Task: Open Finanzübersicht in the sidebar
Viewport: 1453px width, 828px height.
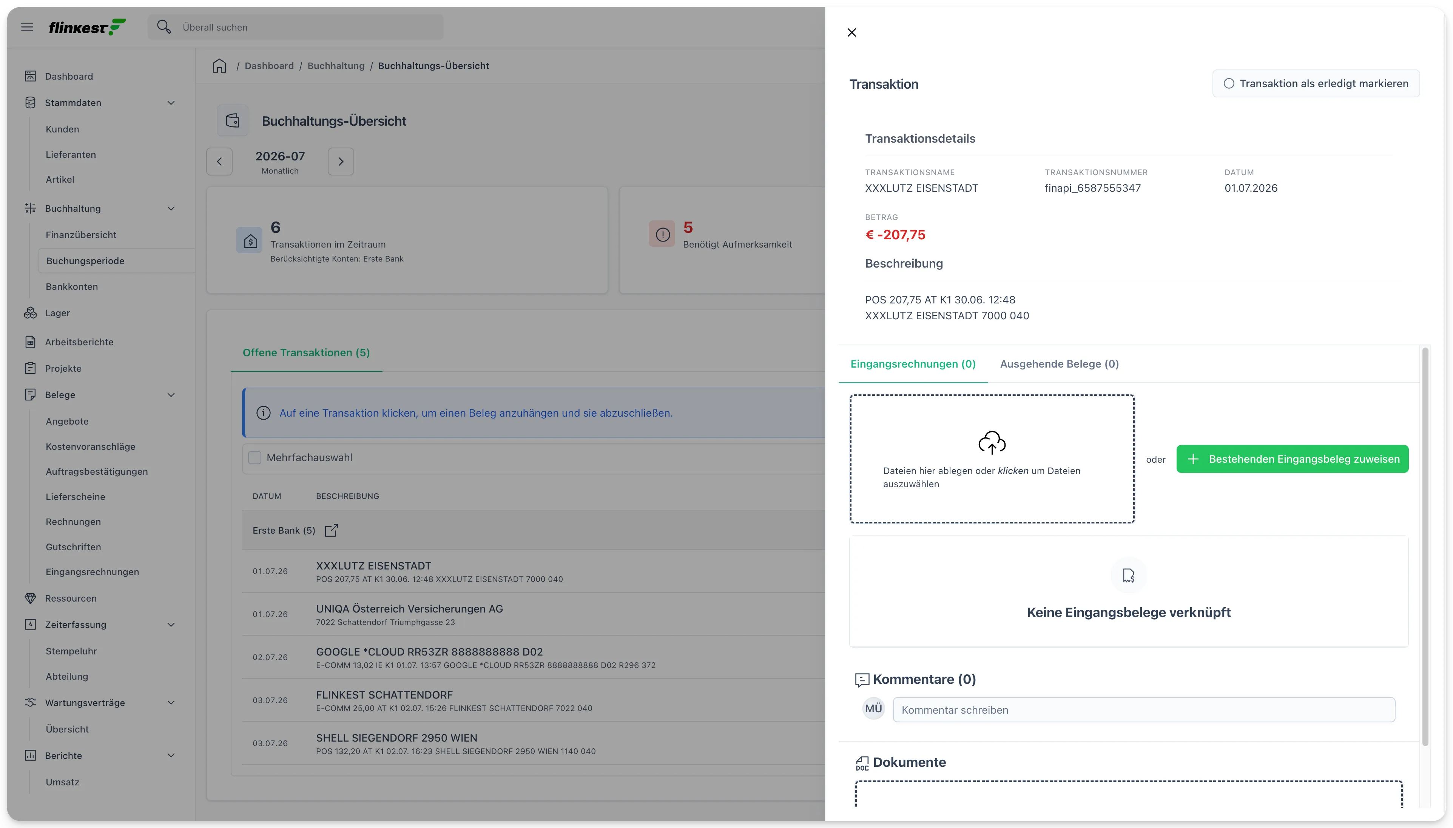Action: pyautogui.click(x=81, y=235)
